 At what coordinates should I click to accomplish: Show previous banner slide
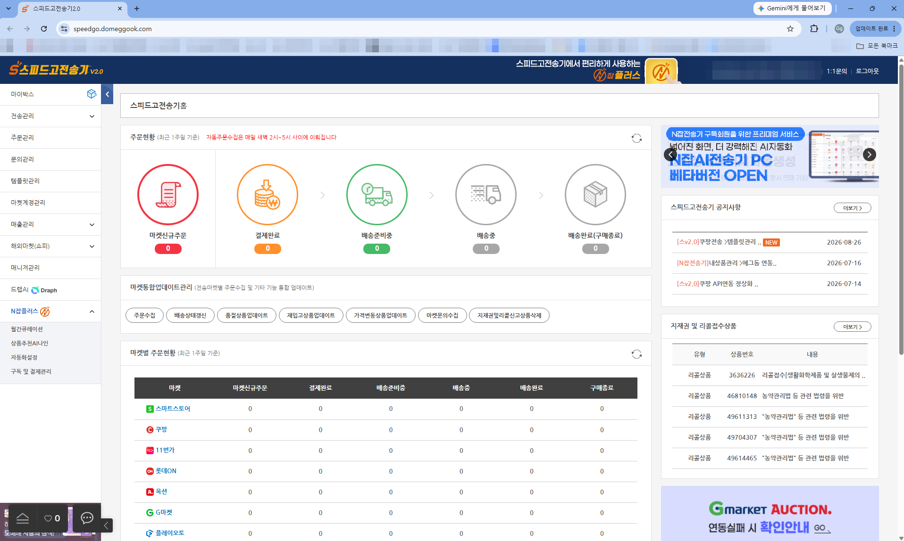(x=670, y=155)
